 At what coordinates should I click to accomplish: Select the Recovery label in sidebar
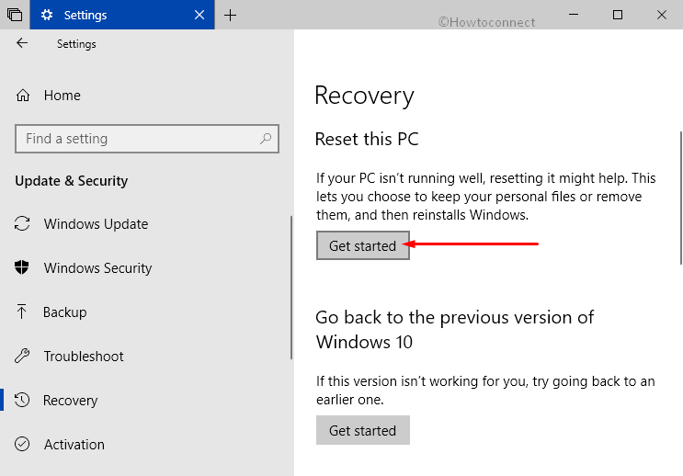[70, 401]
